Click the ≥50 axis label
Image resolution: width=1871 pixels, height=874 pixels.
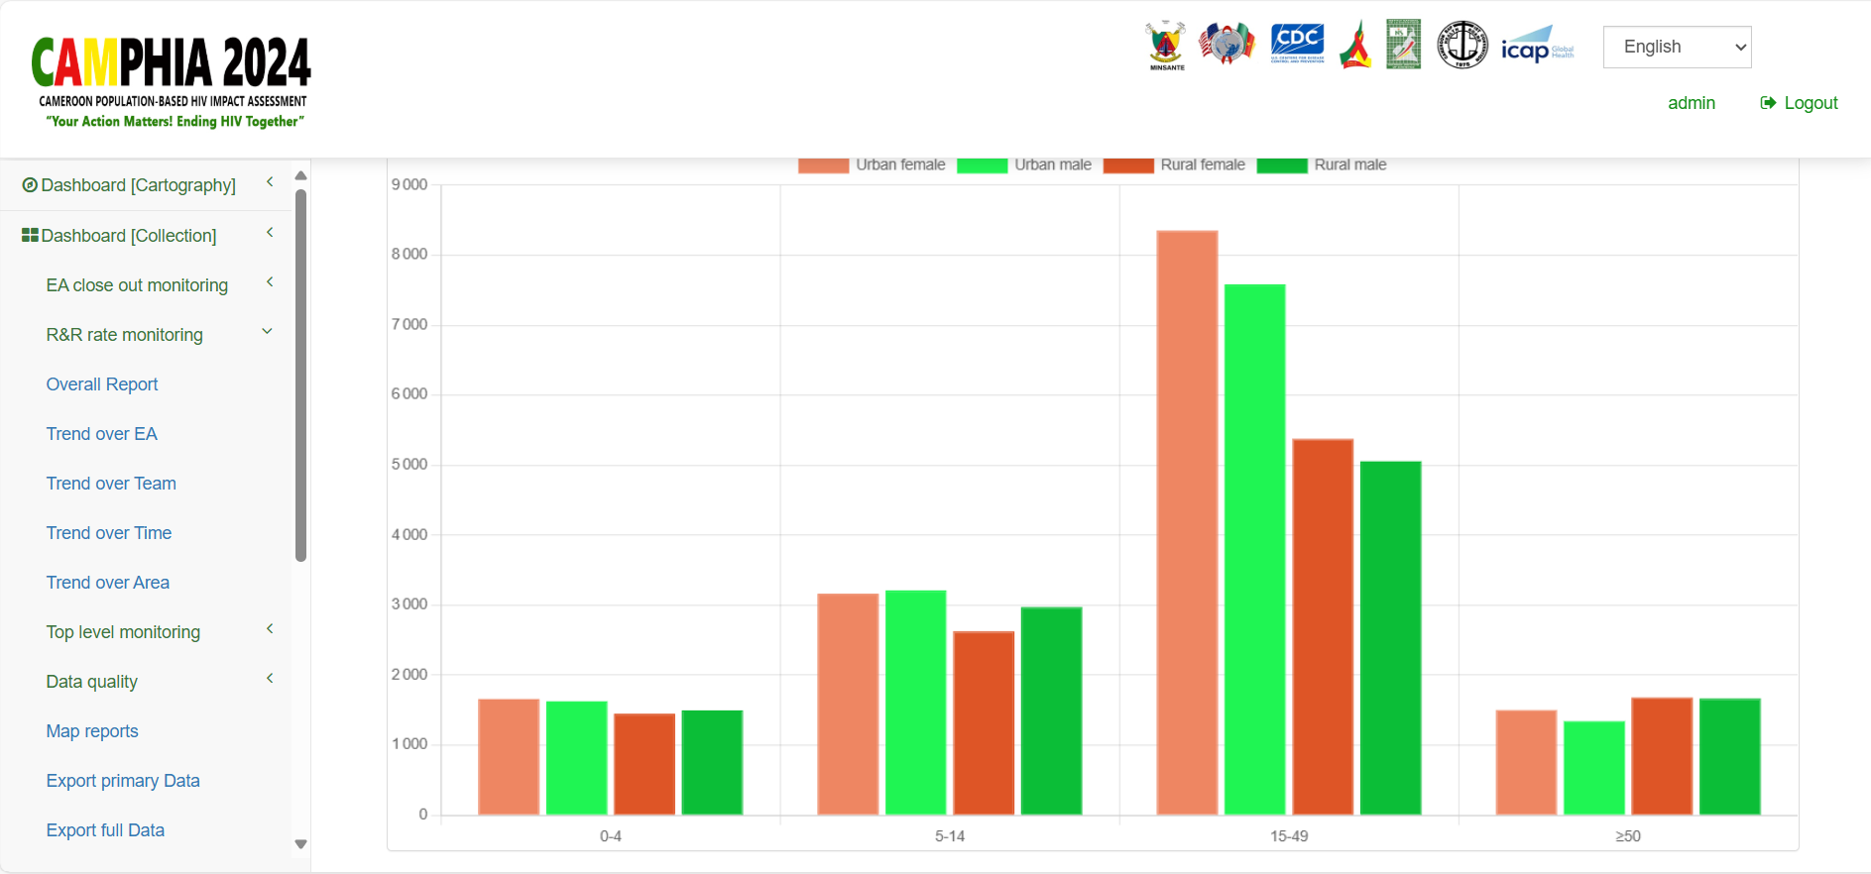coord(1628,836)
